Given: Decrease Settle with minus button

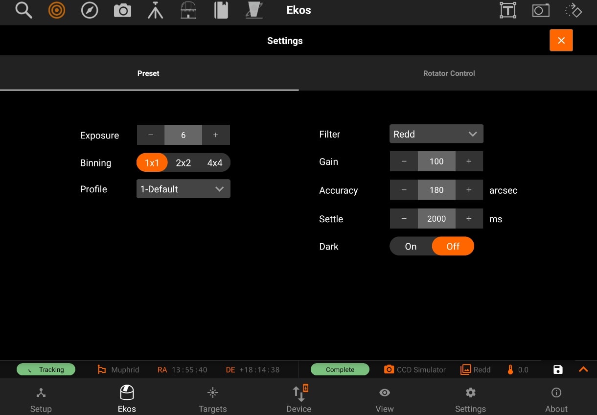Looking at the screenshot, I should coord(404,219).
